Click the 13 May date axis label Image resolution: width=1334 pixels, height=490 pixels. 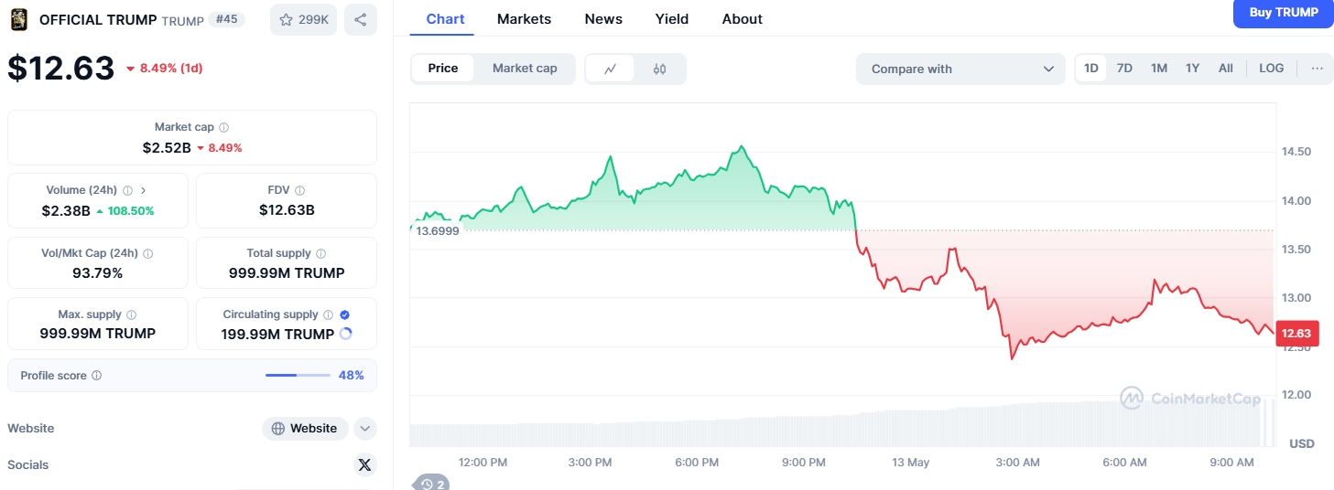(x=911, y=463)
